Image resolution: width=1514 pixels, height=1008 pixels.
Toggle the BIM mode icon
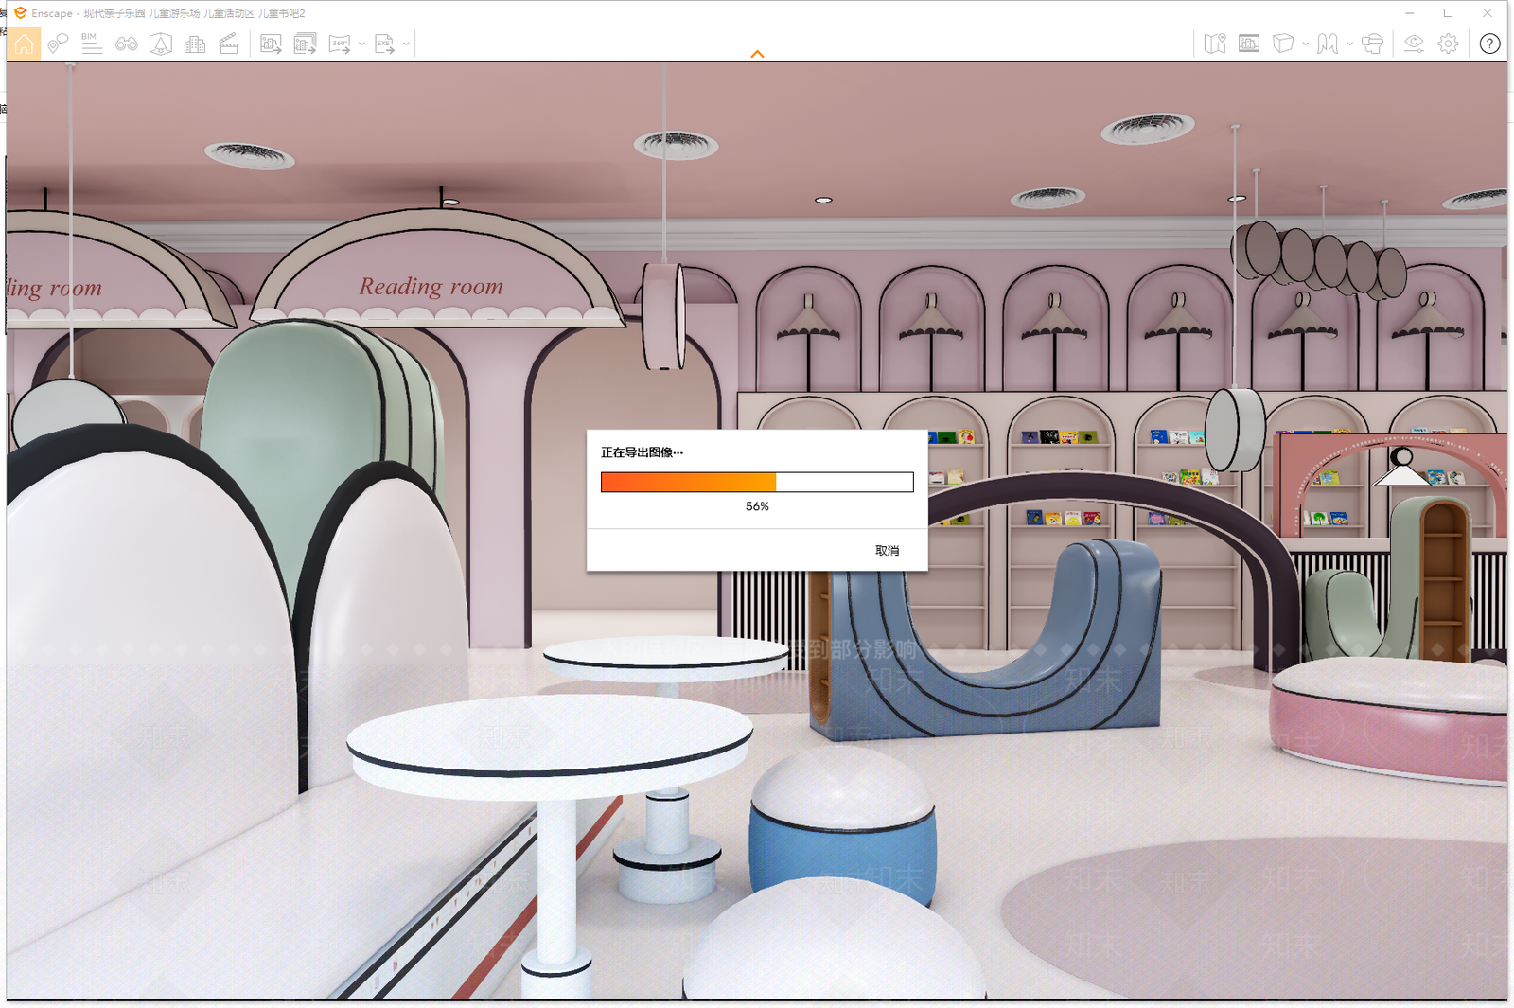92,44
